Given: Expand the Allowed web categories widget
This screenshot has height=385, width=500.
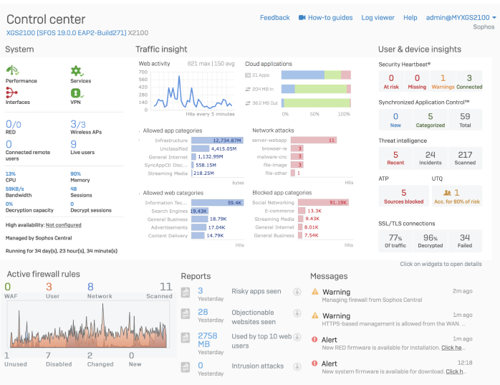Looking at the screenshot, I should 140,194.
